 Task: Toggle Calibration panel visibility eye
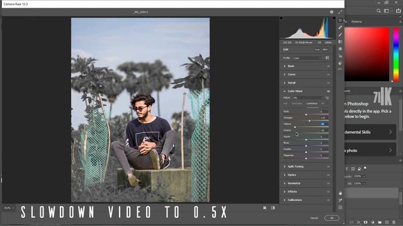click(329, 200)
